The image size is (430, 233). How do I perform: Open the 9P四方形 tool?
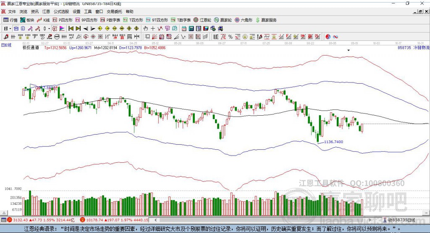(x=86, y=20)
